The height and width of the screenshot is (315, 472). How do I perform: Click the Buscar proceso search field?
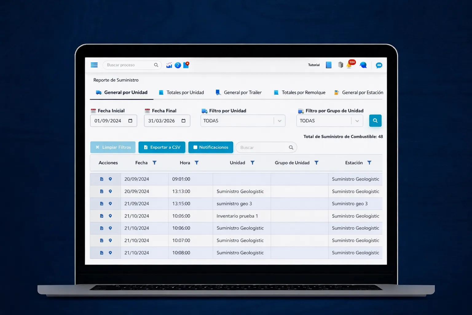pyautogui.click(x=129, y=65)
